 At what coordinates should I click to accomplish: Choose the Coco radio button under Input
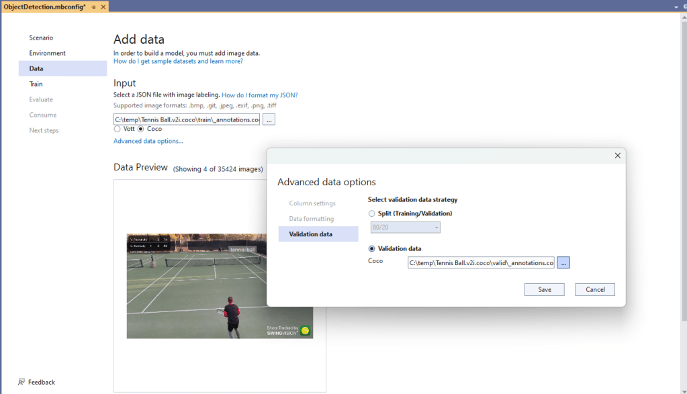141,129
